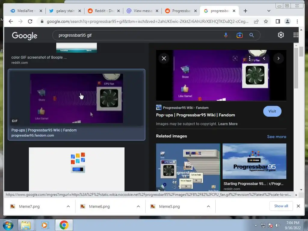This screenshot has height=231, width=308.
Task: Go back with the browser back arrow
Action: tap(11, 21)
